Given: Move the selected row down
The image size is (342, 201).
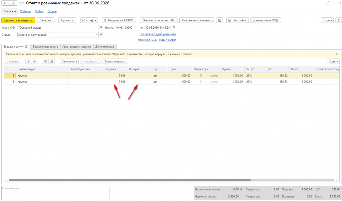Looking at the screenshot, I should coord(34,61).
